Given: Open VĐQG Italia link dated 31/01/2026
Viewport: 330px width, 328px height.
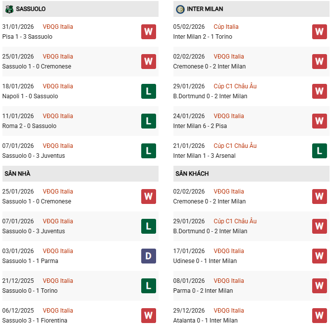Looking at the screenshot, I should click(x=57, y=27).
